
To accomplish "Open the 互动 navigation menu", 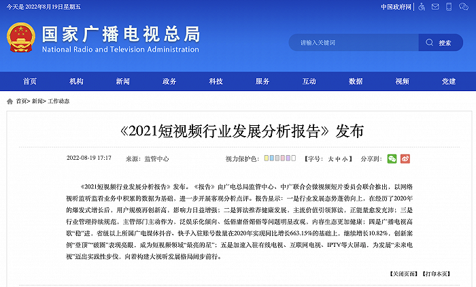I will pos(309,81).
